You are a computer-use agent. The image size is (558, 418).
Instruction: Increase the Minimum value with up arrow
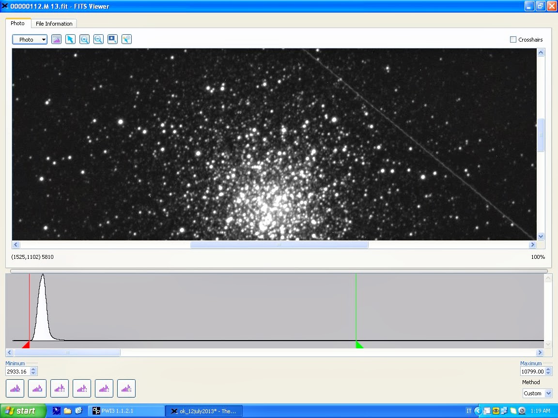click(33, 369)
